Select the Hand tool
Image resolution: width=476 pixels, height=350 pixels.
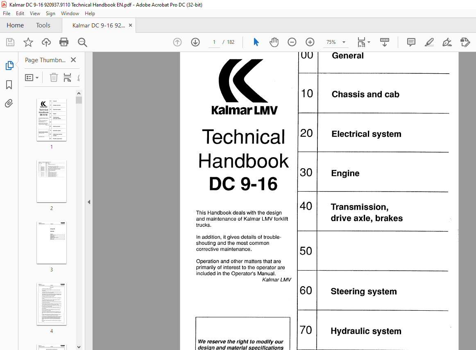[274, 42]
